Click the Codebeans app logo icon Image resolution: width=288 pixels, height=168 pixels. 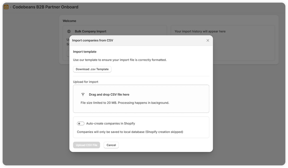[x=6, y=7]
